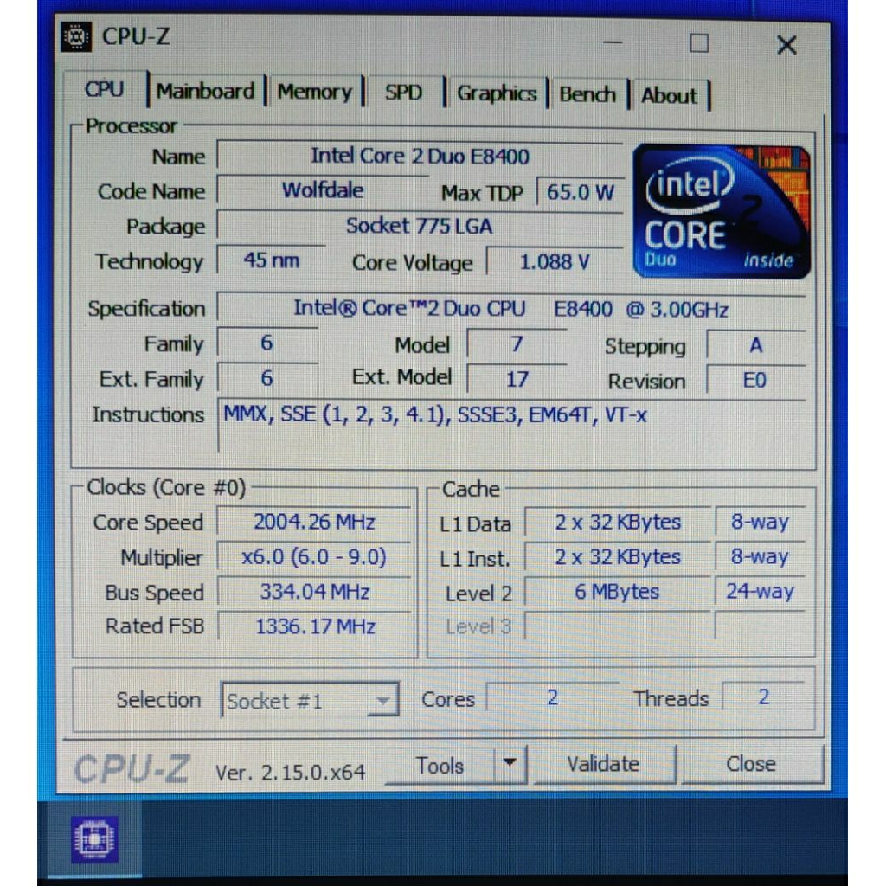Click the Revision value 'E0'
The image size is (886, 886).
click(x=755, y=381)
